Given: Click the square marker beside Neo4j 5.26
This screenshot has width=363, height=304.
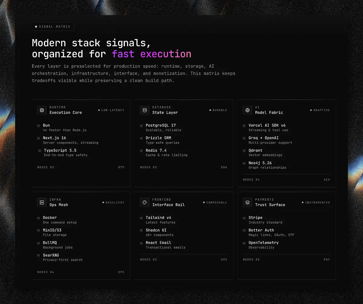Looking at the screenshot, I should point(244,163).
